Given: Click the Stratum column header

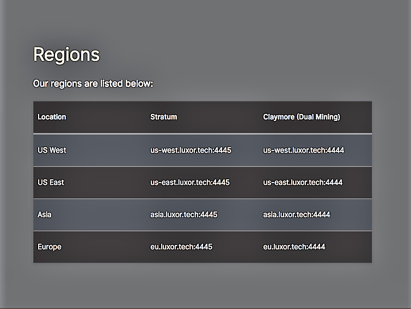Looking at the screenshot, I should [x=163, y=117].
